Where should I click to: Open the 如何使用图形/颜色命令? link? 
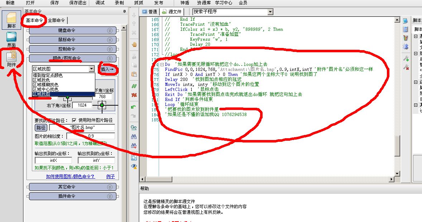pyautogui.click(x=71, y=176)
